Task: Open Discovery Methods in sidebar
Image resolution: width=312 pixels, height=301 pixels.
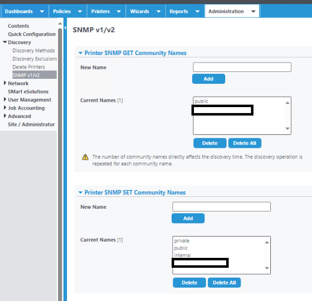Action: 33,51
